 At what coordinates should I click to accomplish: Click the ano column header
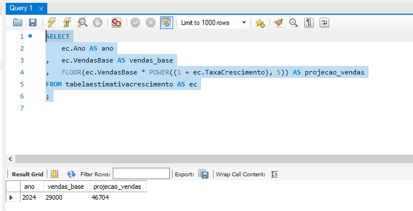click(x=32, y=187)
